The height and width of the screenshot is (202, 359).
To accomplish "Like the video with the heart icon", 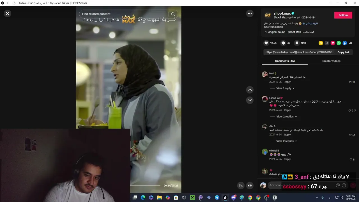I will (x=266, y=43).
